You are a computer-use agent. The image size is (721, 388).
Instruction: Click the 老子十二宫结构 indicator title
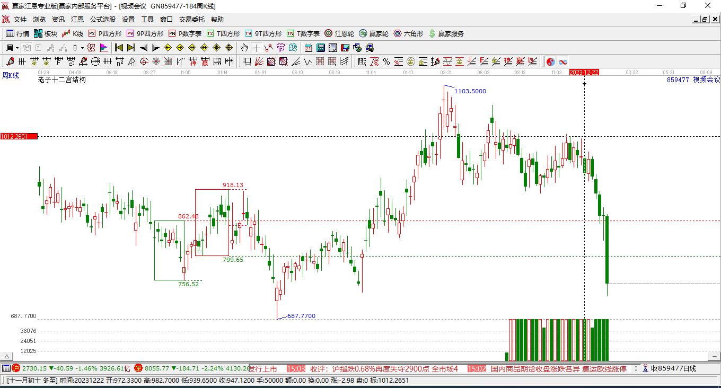(x=61, y=80)
